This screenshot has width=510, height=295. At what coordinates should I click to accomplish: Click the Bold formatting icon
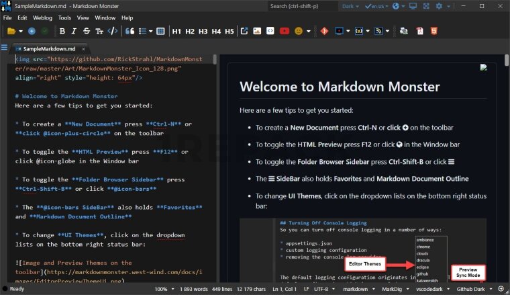[62, 31]
